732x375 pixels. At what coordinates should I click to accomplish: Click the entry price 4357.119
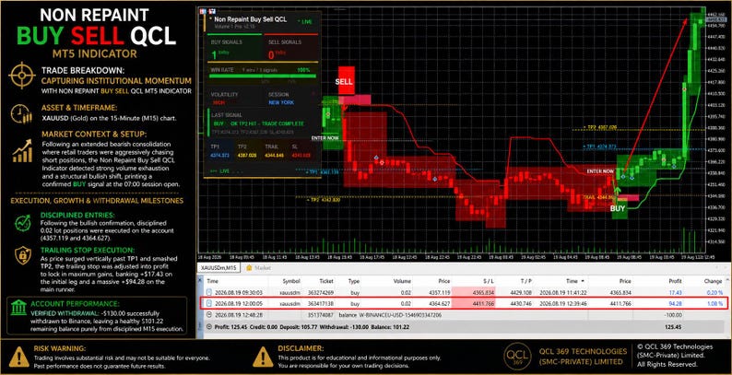(441, 292)
